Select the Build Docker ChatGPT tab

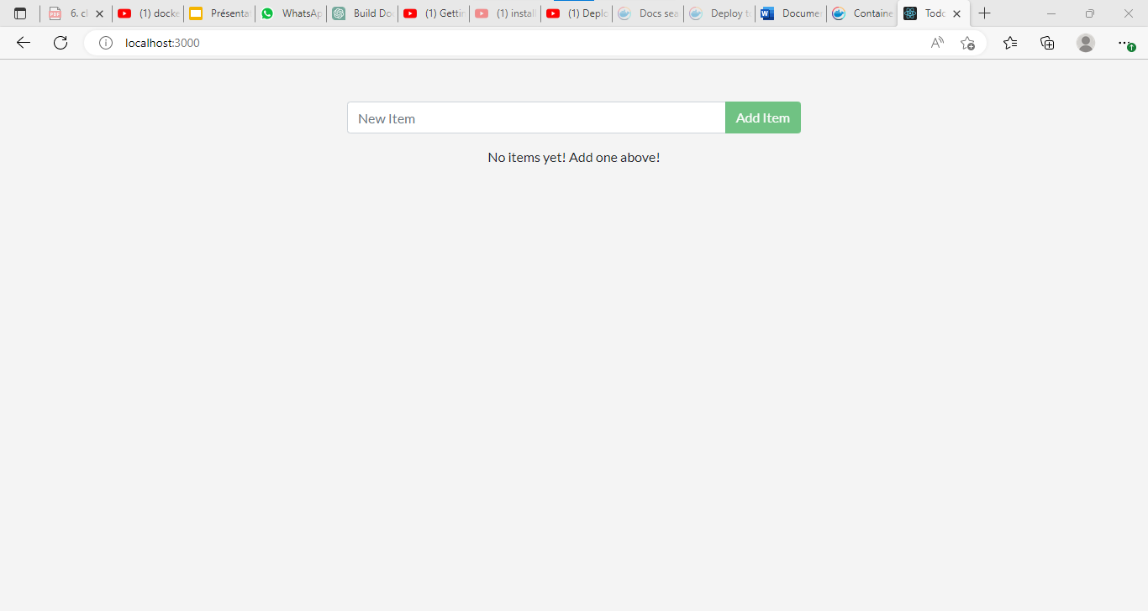click(x=361, y=13)
